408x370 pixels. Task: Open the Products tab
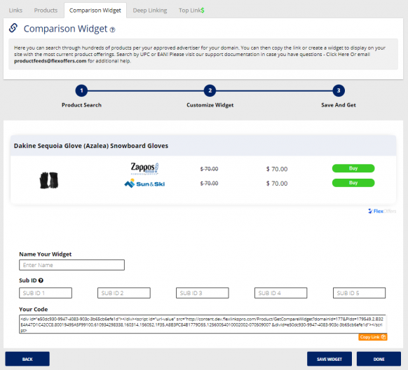click(46, 11)
